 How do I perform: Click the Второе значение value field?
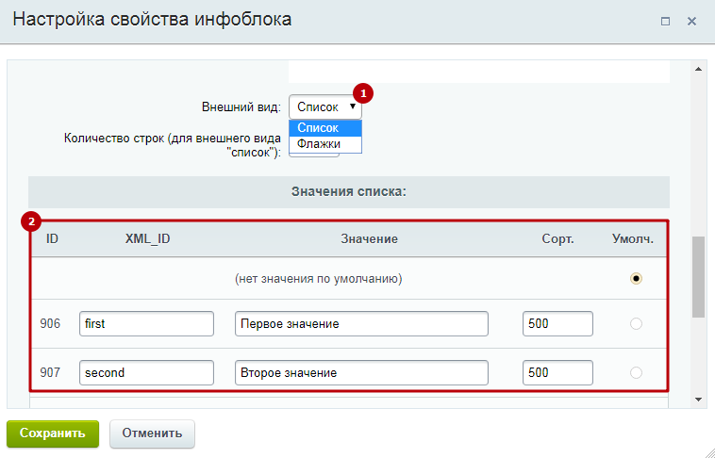(361, 373)
